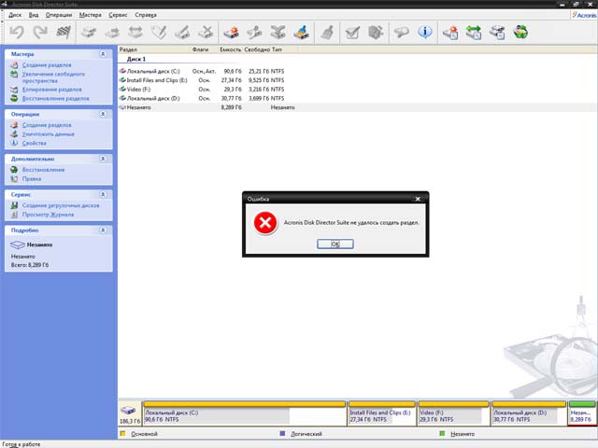598x448 pixels.
Task: Open Создание разделов under Операции panel
Action: coord(47,125)
